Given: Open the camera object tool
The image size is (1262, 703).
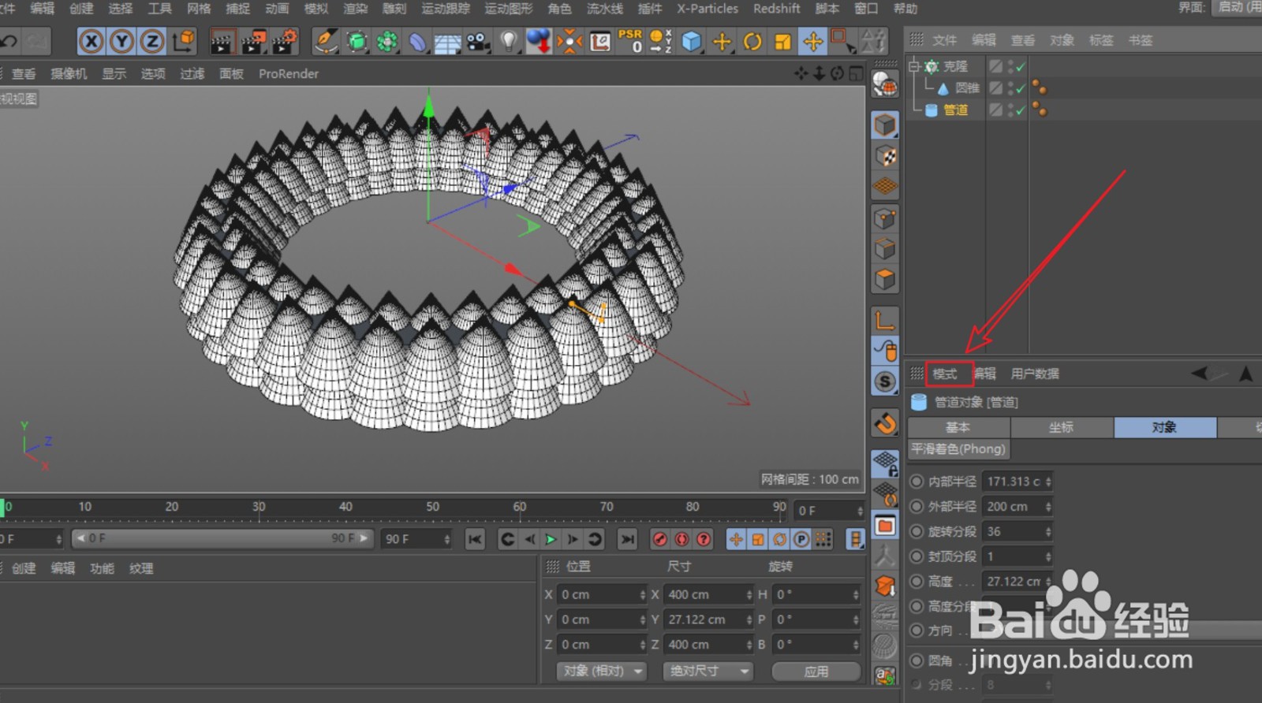Looking at the screenshot, I should pyautogui.click(x=478, y=41).
